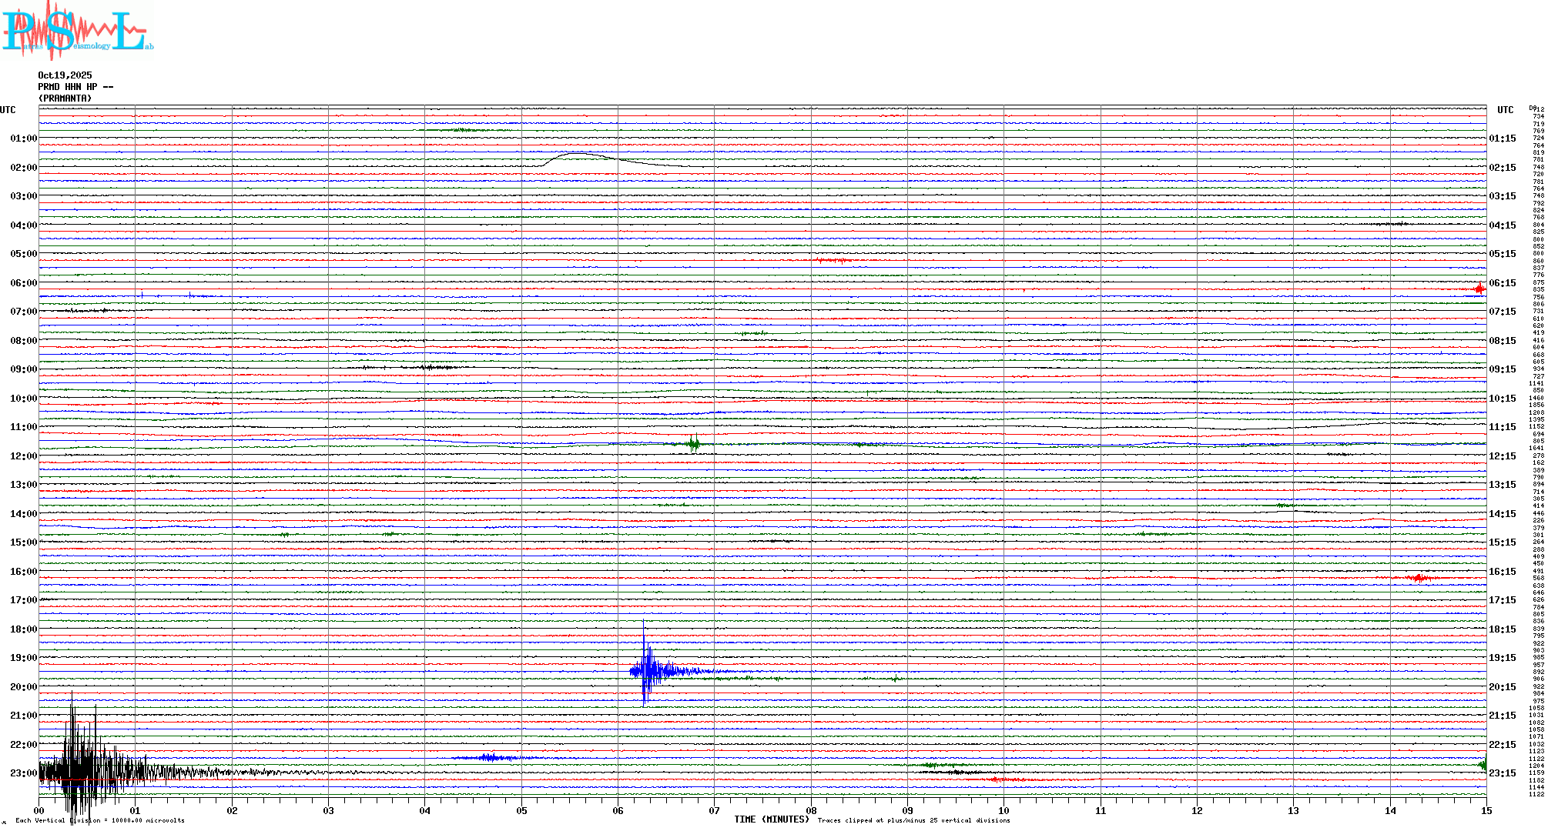The height and width of the screenshot is (831, 1548).
Task: Click the left UTC axis header
Action: click(8, 110)
